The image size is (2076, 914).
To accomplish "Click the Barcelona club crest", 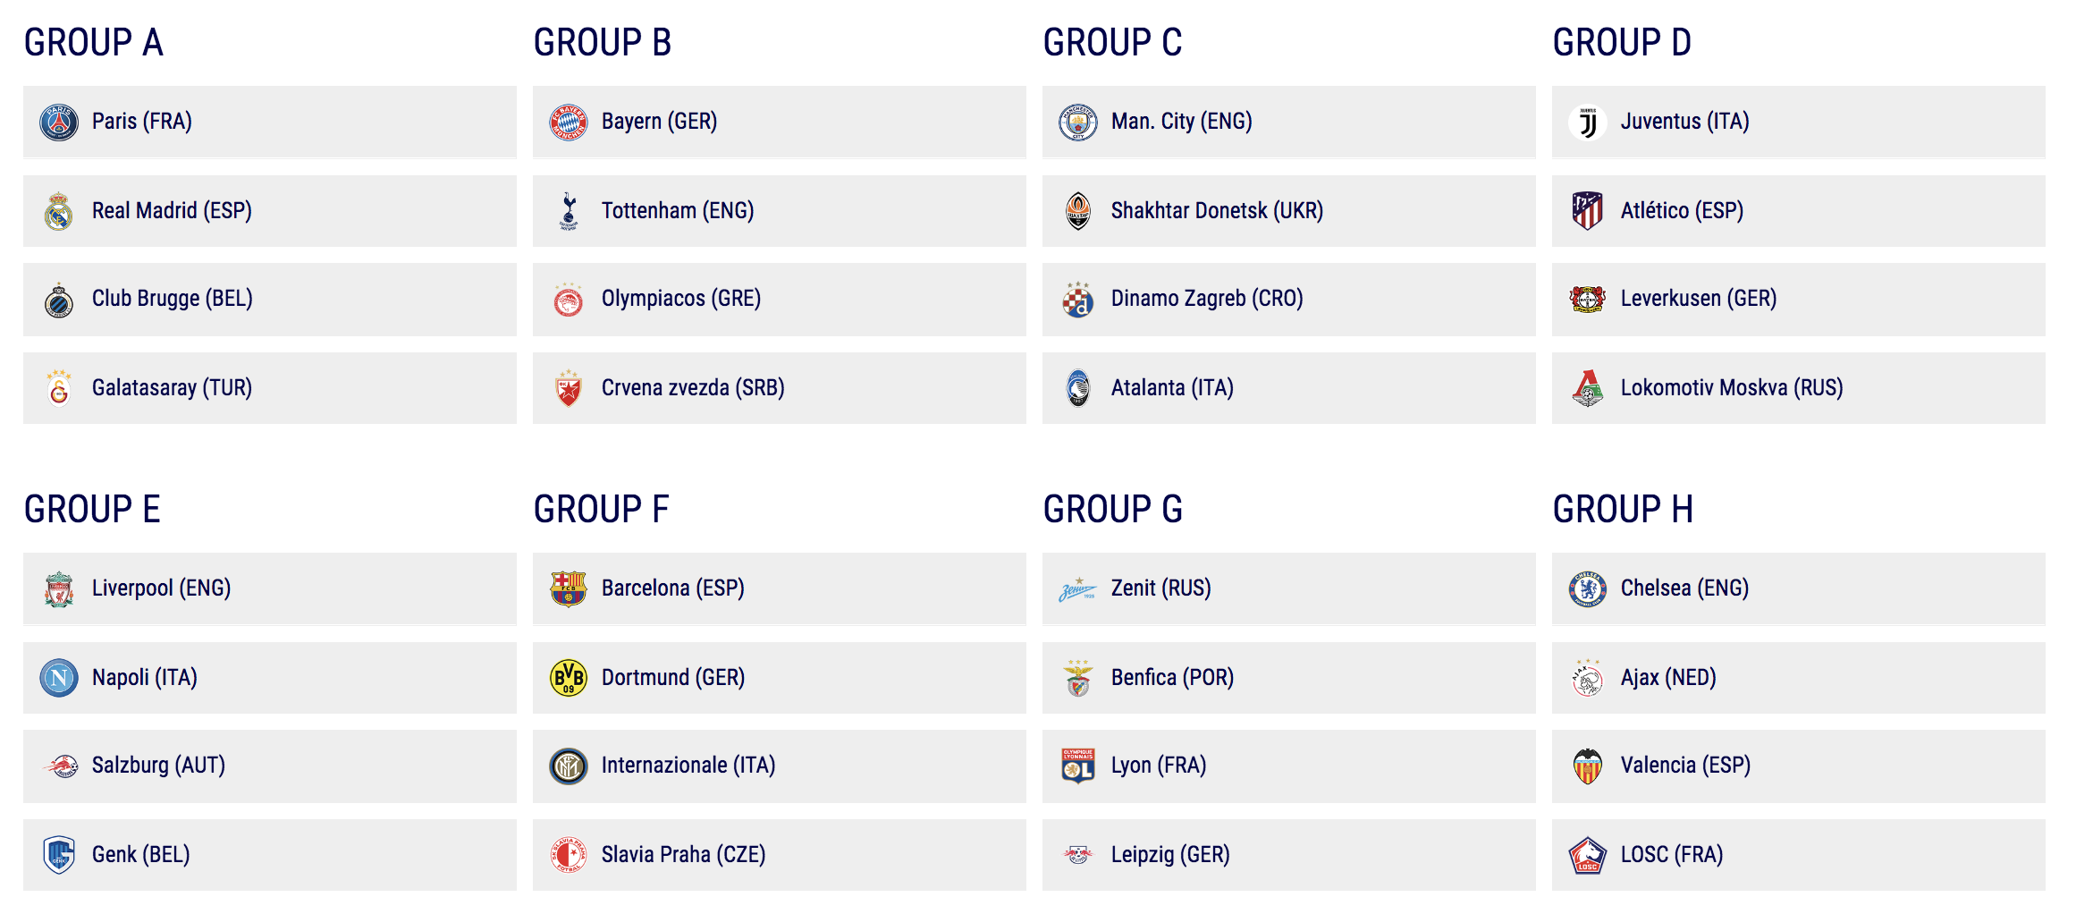I will click(x=569, y=589).
